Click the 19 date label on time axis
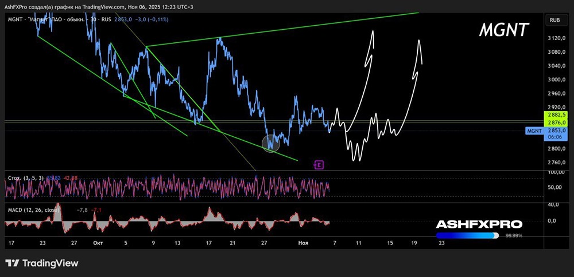 pos(414,243)
